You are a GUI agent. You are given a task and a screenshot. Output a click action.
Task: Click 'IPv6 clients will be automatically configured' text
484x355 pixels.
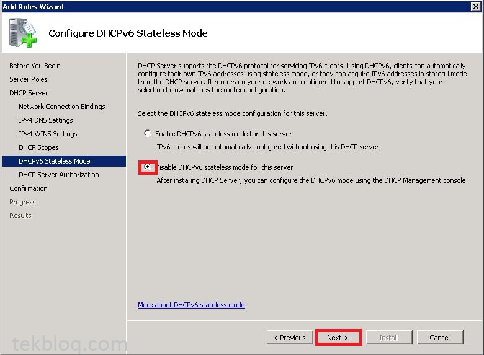[269, 147]
